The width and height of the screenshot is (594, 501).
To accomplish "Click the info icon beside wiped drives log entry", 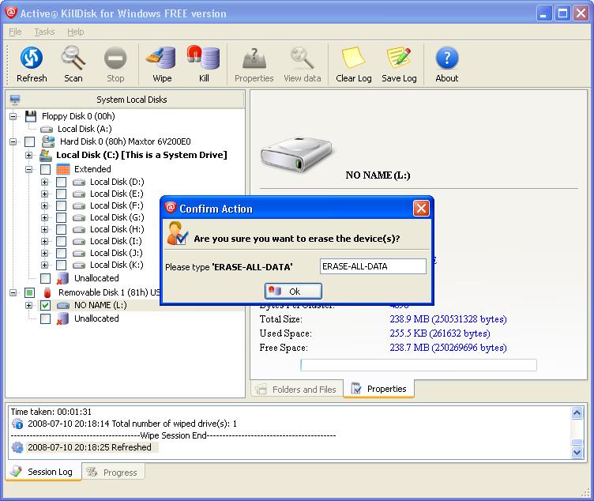I will (x=17, y=424).
